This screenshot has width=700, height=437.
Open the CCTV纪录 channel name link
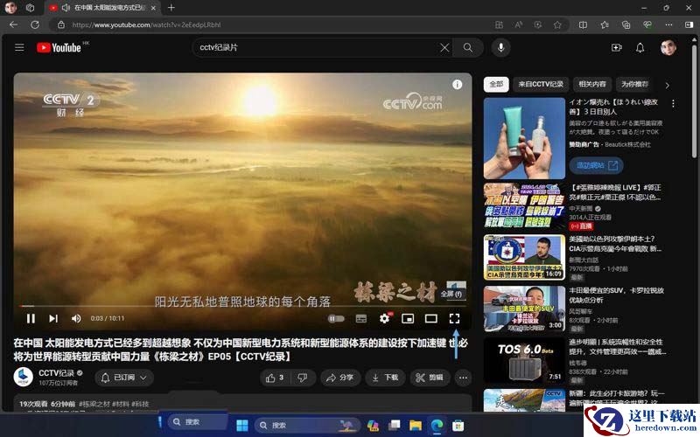pyautogui.click(x=56, y=373)
